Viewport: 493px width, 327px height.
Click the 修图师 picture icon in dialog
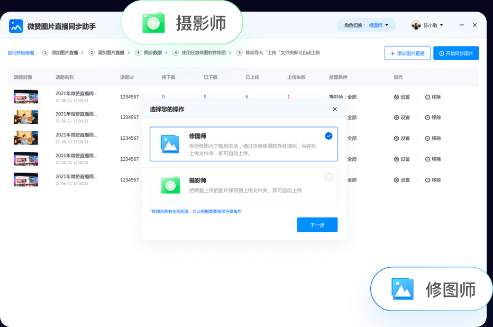[x=170, y=144]
